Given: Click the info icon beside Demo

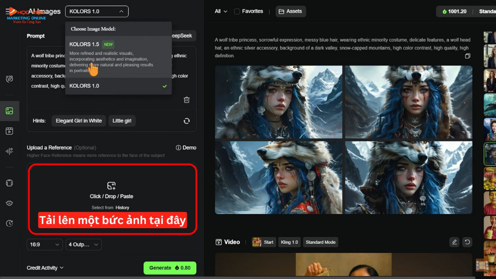Looking at the screenshot, I should (x=179, y=148).
